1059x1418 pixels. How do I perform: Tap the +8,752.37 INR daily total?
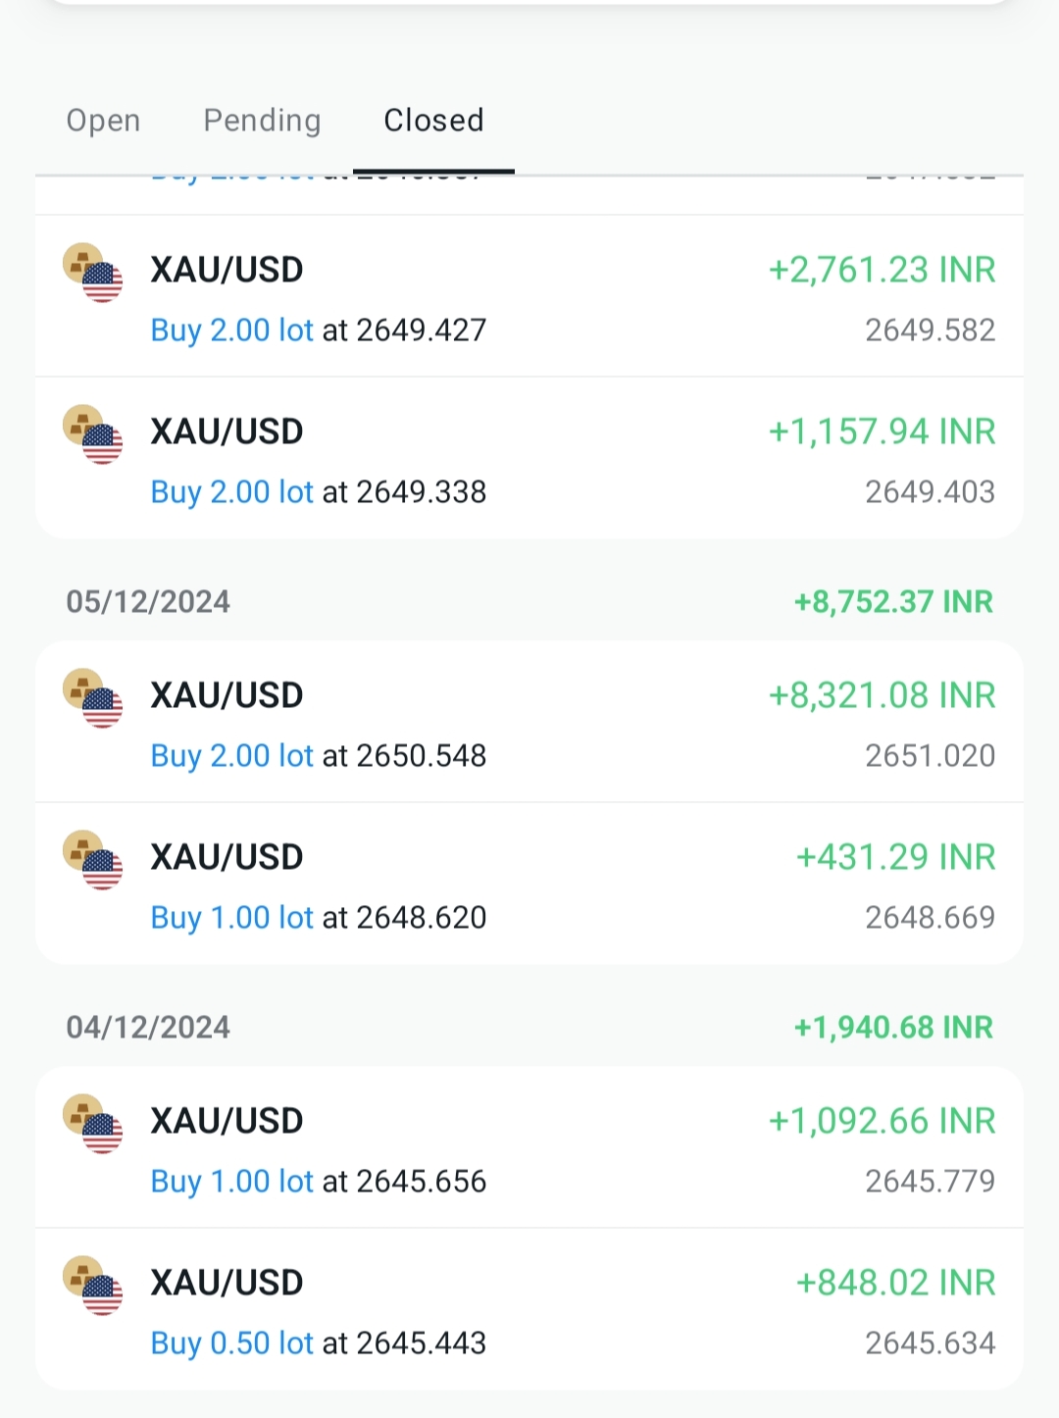click(893, 601)
